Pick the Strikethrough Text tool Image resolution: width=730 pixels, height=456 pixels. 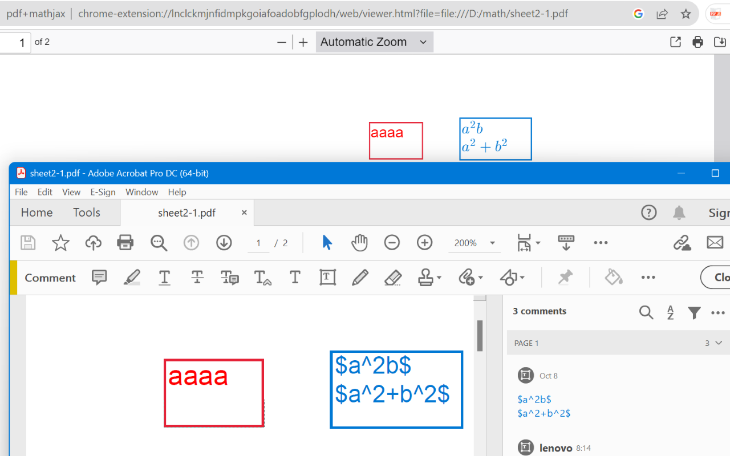[x=197, y=278]
